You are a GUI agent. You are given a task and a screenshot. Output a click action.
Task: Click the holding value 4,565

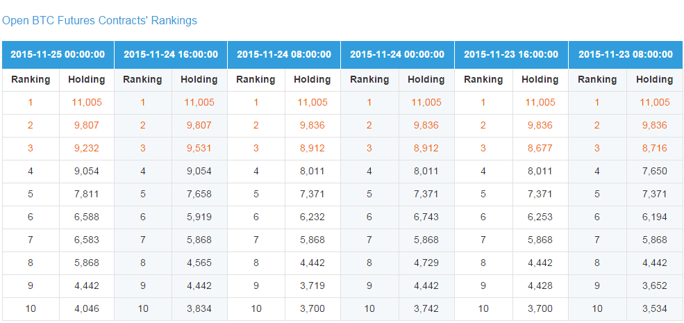pyautogui.click(x=199, y=263)
